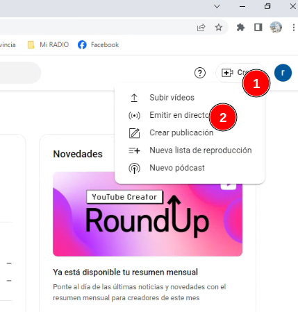Click the live broadcast signal icon
This screenshot has height=312, width=298.
point(134,115)
